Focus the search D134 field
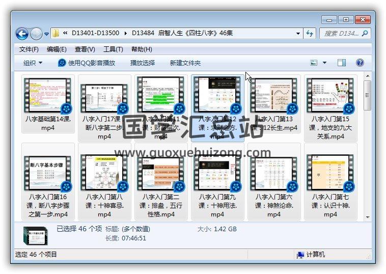386x274 pixels. coord(345,33)
